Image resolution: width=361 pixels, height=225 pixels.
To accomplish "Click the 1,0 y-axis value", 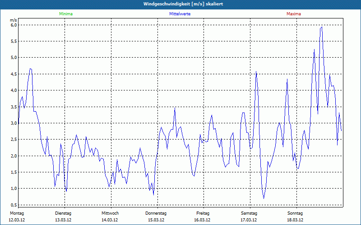I will [14, 189].
